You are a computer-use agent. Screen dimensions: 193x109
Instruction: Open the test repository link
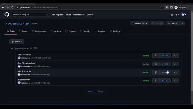click(27, 24)
